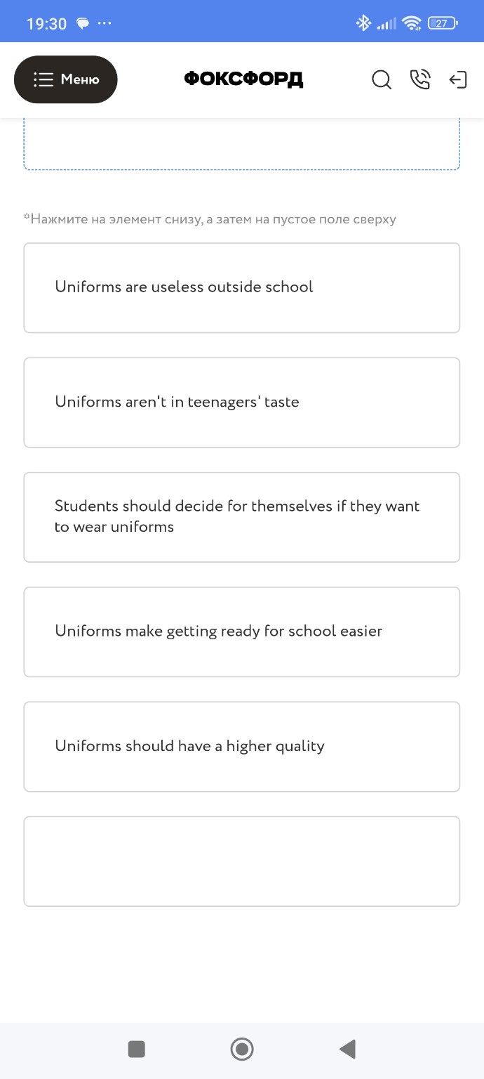Open the Меню hamburger button
The image size is (484, 1079).
66,79
